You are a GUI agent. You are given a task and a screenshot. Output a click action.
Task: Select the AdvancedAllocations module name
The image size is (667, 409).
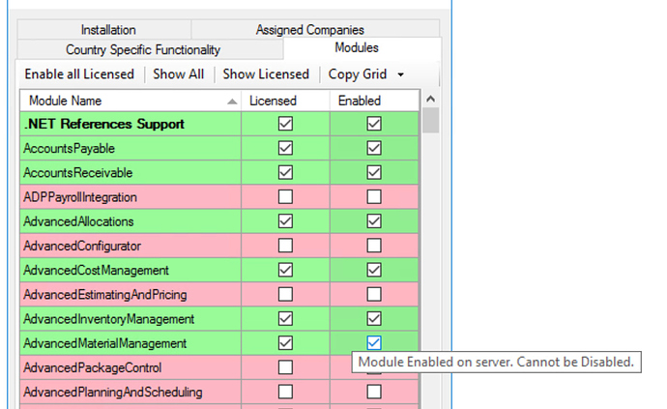[x=78, y=221]
